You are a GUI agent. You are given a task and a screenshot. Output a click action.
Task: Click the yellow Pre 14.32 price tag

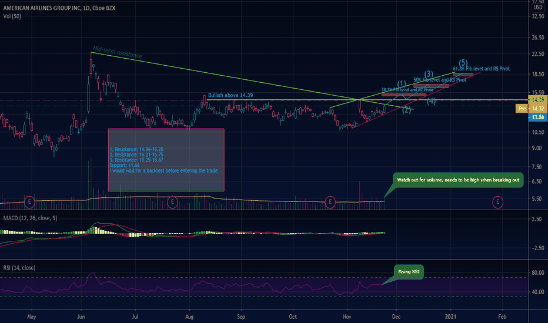pos(531,109)
